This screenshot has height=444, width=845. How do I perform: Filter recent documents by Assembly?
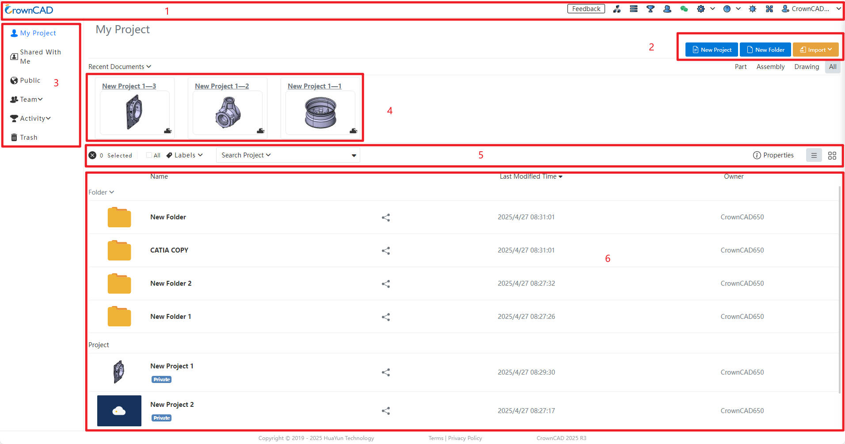click(770, 67)
